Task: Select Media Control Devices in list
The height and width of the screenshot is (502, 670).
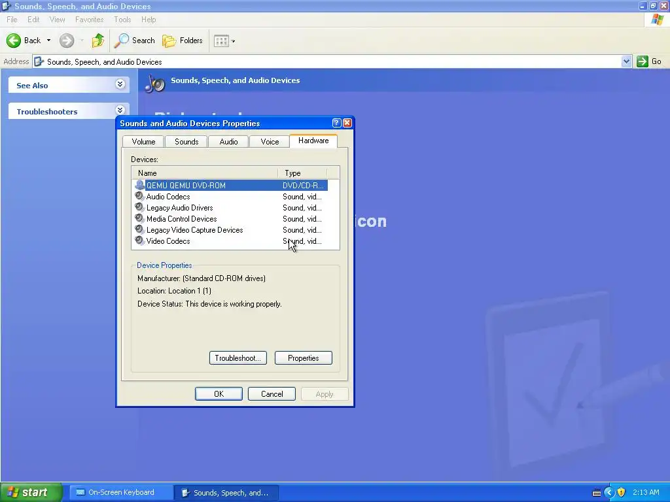Action: point(231,218)
